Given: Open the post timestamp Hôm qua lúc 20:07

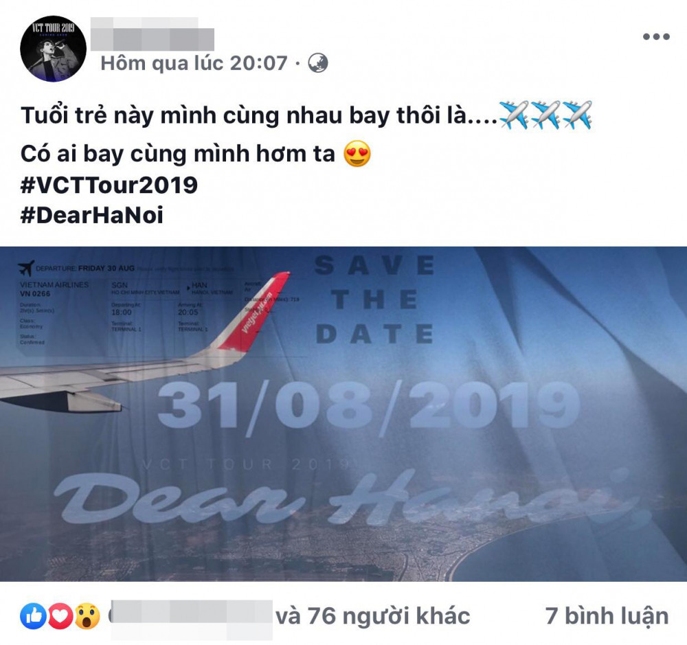Looking at the screenshot, I should [x=194, y=63].
